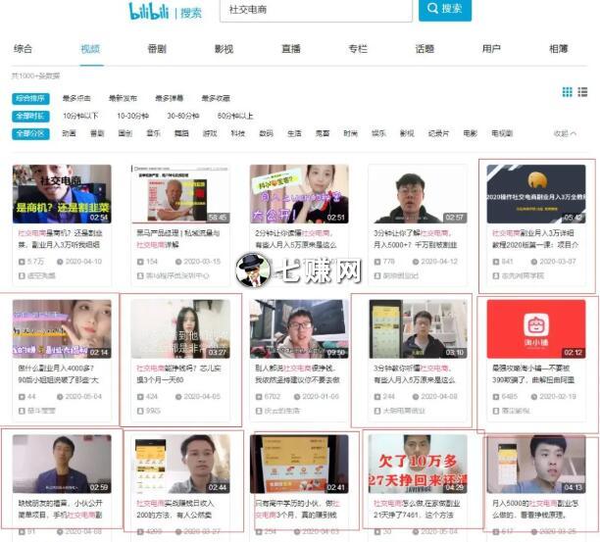
Task: Open title 最强攻略淘小铺
Action: click(533, 374)
